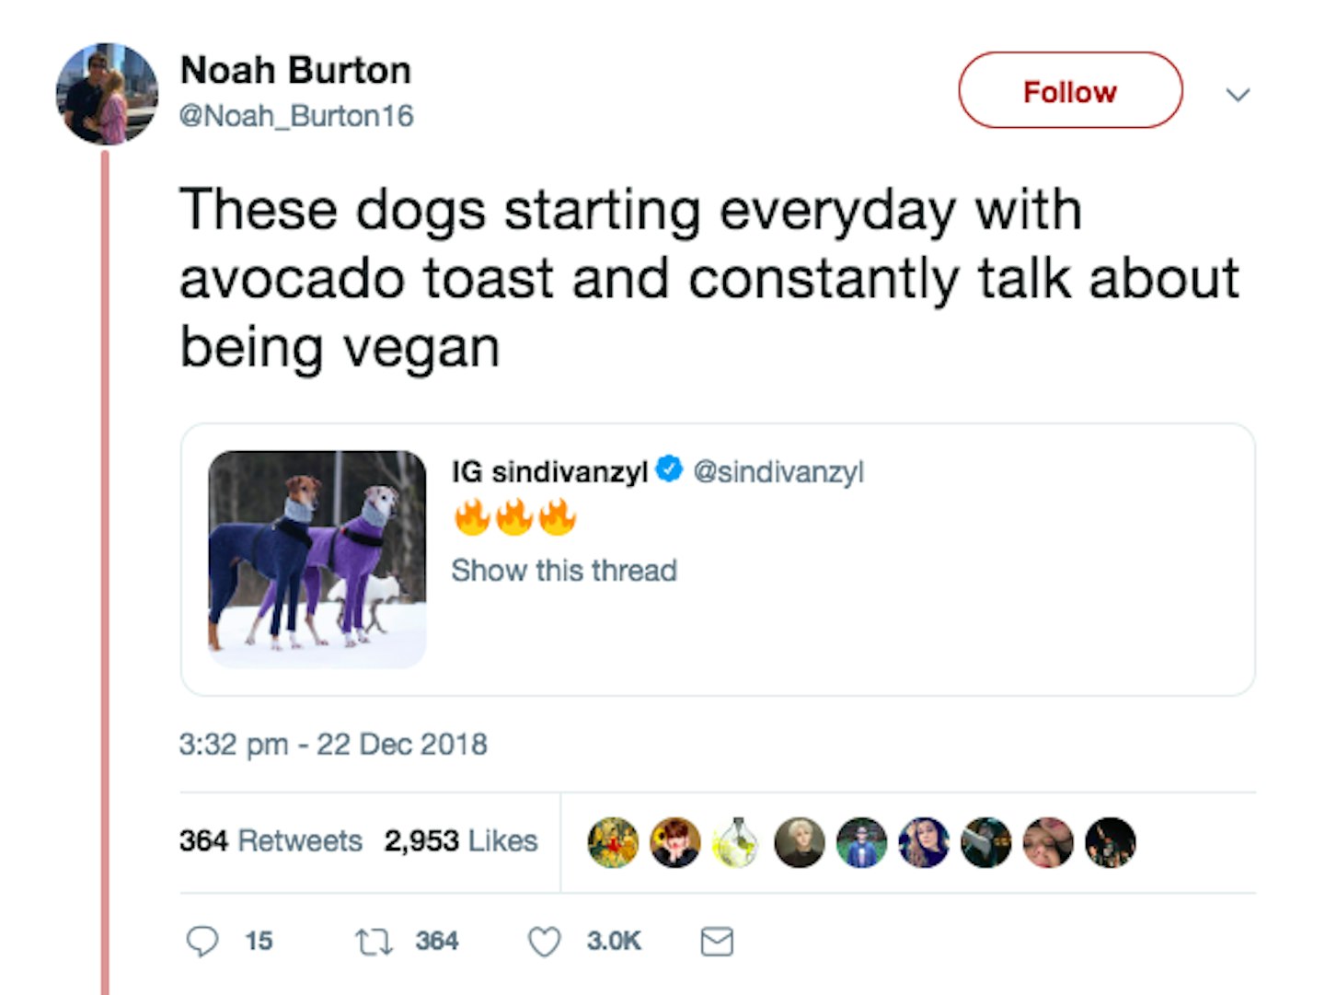Retweet using the retweet arrows icon
This screenshot has width=1325, height=995.
coord(374,942)
